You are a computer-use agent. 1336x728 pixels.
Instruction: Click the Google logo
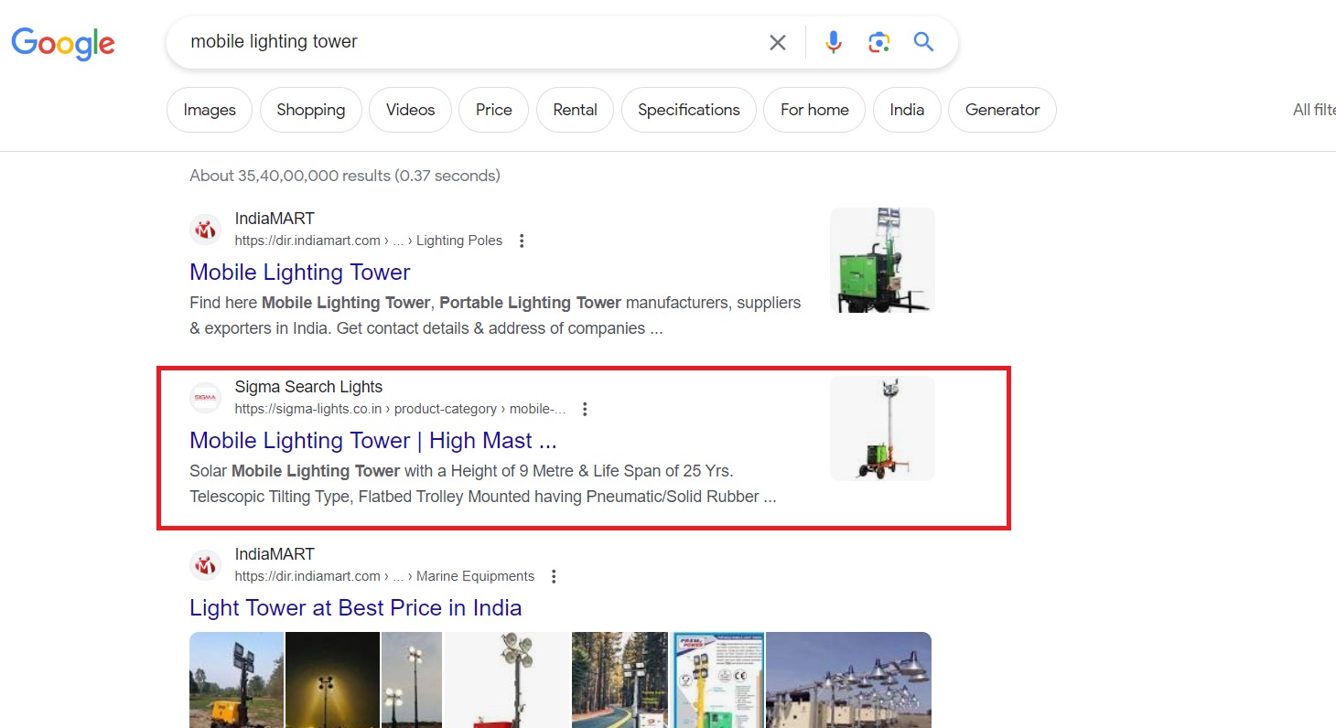coord(63,43)
